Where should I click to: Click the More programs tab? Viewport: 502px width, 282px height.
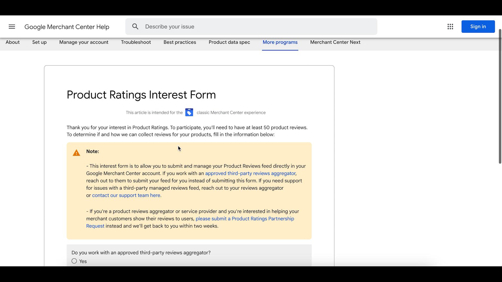tap(280, 42)
